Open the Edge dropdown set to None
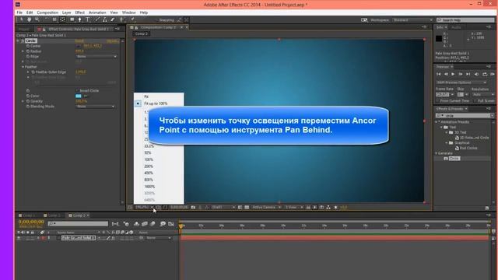The width and height of the screenshot is (498, 280). [96, 57]
